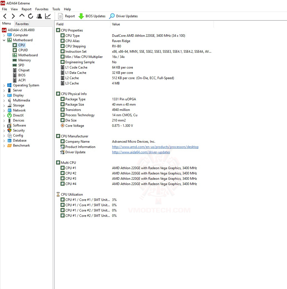
Task: Expand the Display node
Action: point(4,95)
